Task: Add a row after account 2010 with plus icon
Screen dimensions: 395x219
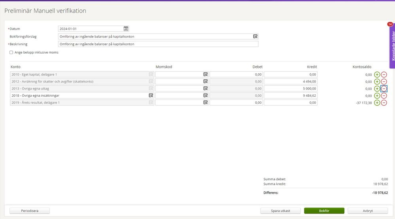Action: (377, 75)
